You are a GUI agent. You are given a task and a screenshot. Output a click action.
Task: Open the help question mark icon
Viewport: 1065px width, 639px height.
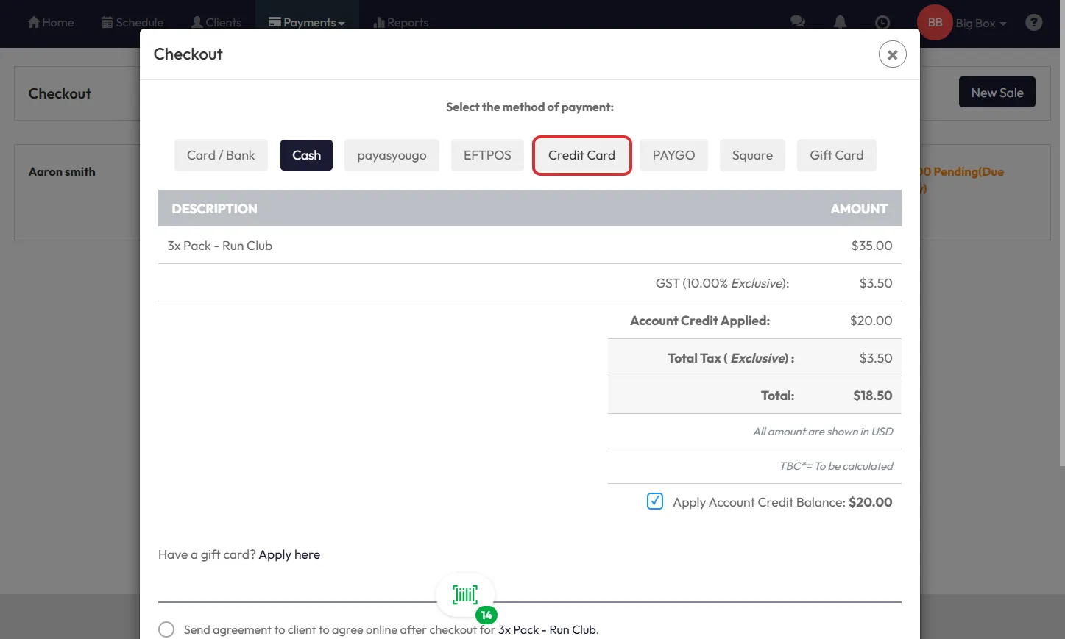click(1033, 22)
